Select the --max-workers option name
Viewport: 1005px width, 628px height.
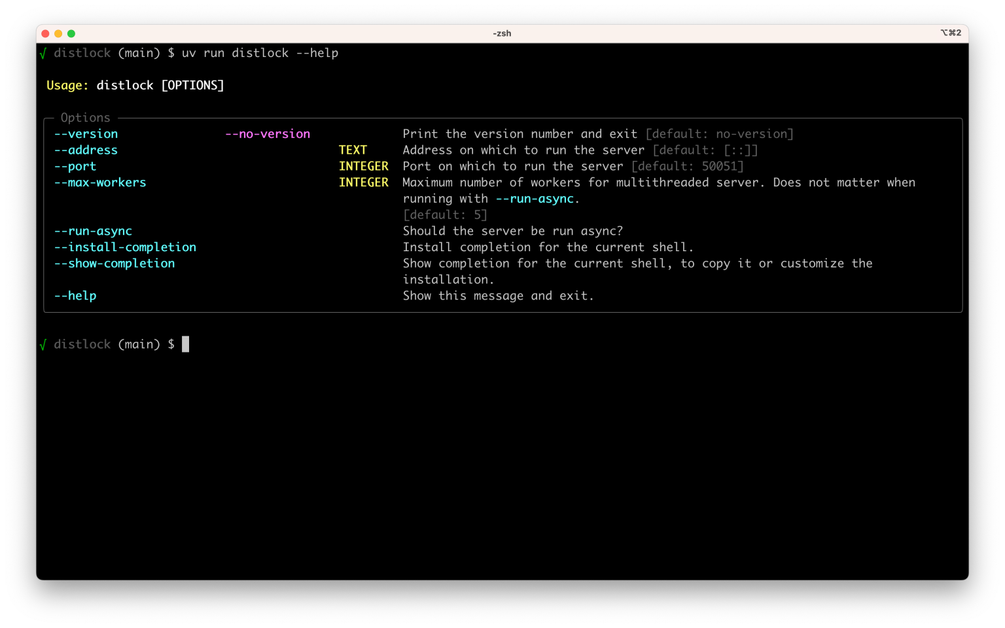pos(100,183)
